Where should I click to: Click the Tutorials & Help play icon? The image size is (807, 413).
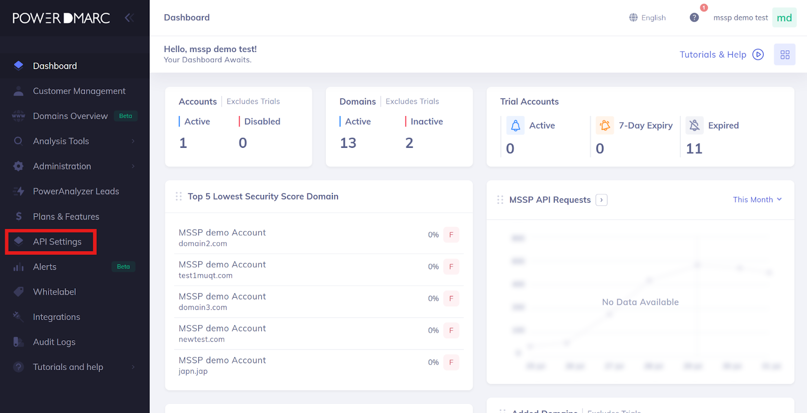[x=758, y=55]
